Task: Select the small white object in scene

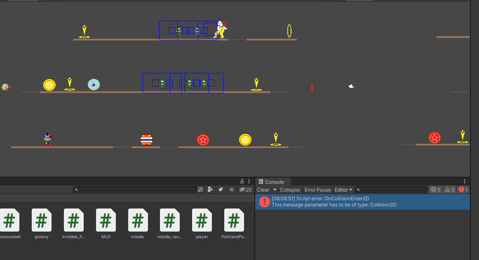Action: coord(351,87)
